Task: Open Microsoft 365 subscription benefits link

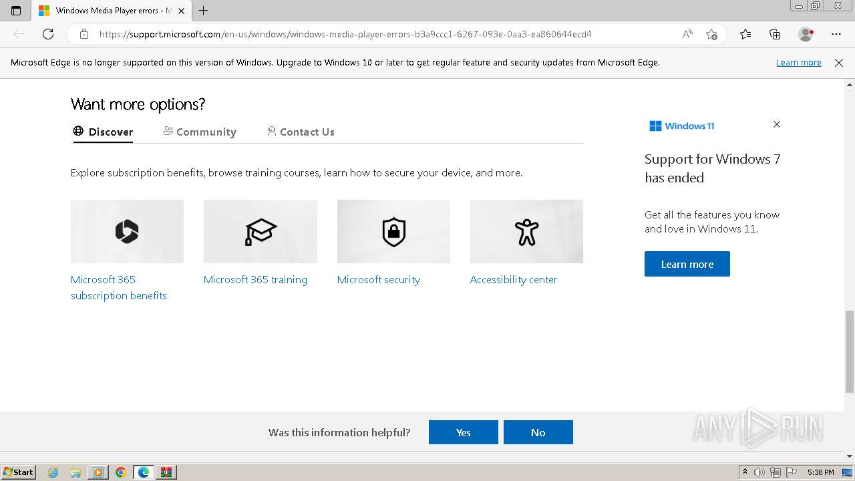Action: pos(119,287)
